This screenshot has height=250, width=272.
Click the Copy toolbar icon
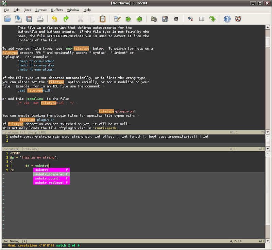coord(91,19)
